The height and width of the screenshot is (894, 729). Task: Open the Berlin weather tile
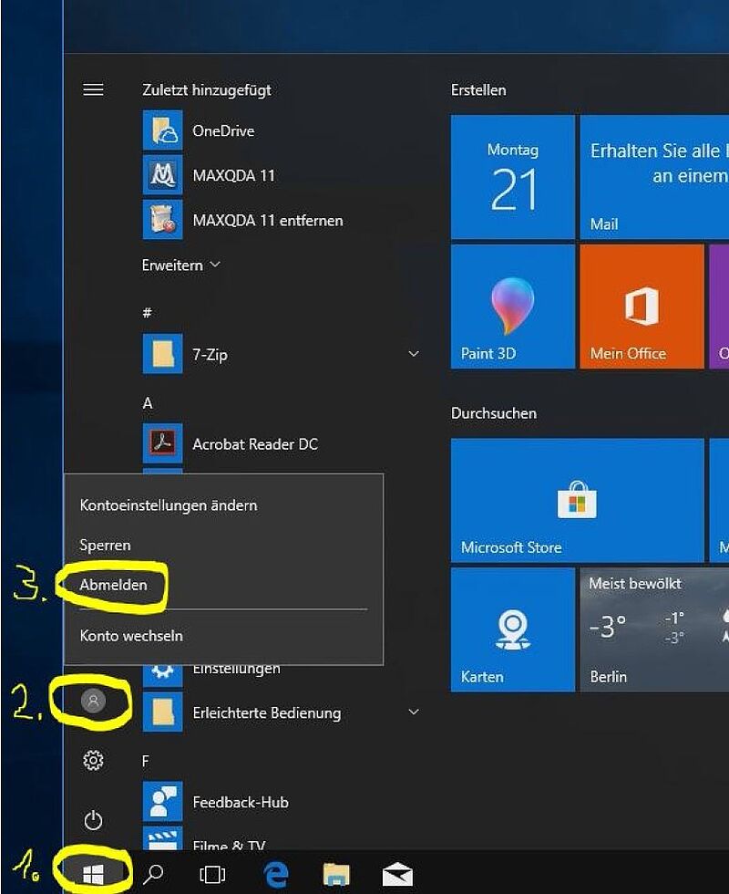coord(654,629)
